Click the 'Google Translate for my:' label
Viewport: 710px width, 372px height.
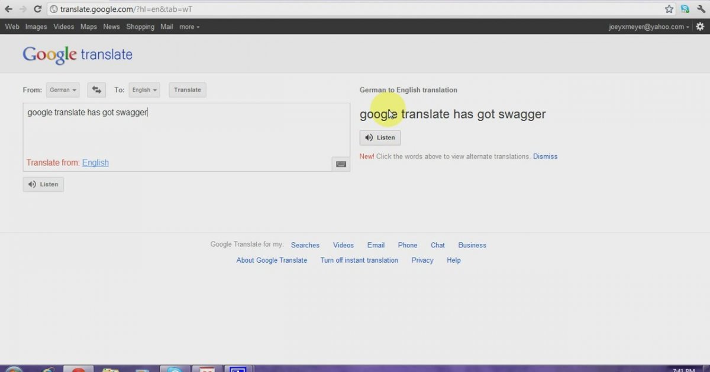pyautogui.click(x=247, y=244)
